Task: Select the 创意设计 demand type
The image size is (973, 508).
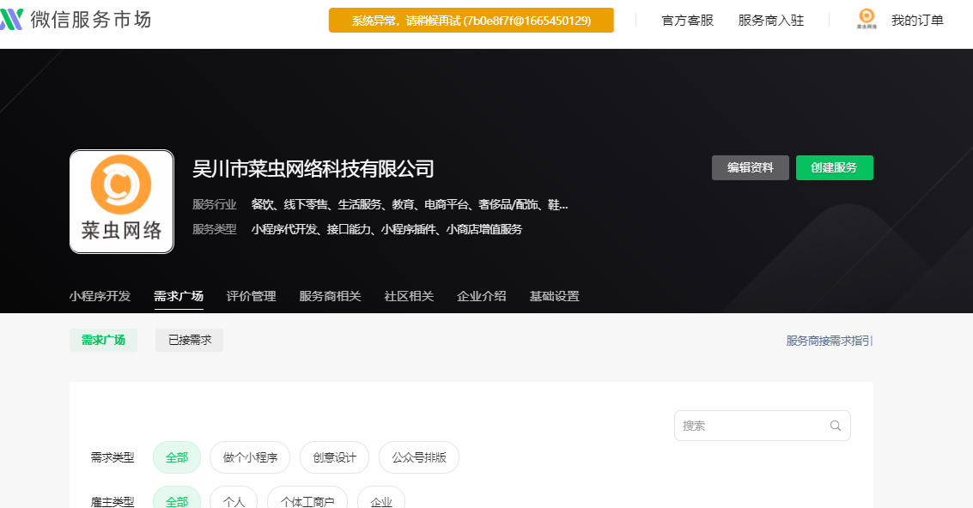Action: (334, 457)
